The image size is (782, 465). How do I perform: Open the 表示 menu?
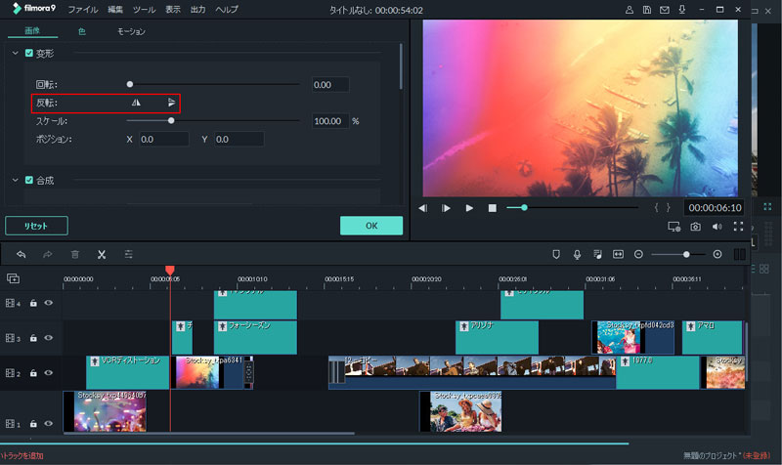tap(173, 10)
